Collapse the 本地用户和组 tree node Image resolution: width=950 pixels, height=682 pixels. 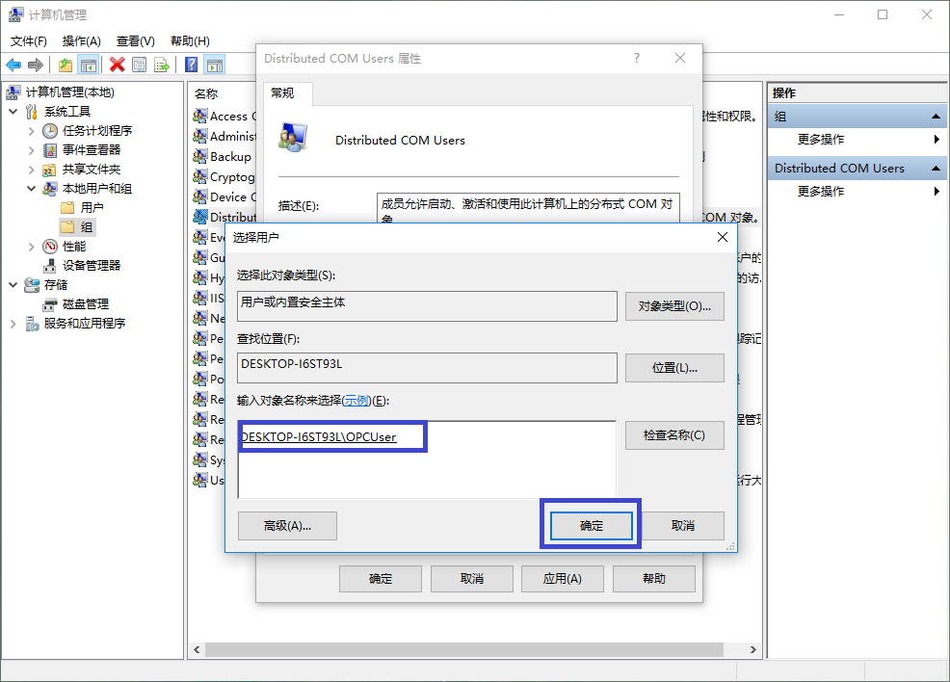31,188
